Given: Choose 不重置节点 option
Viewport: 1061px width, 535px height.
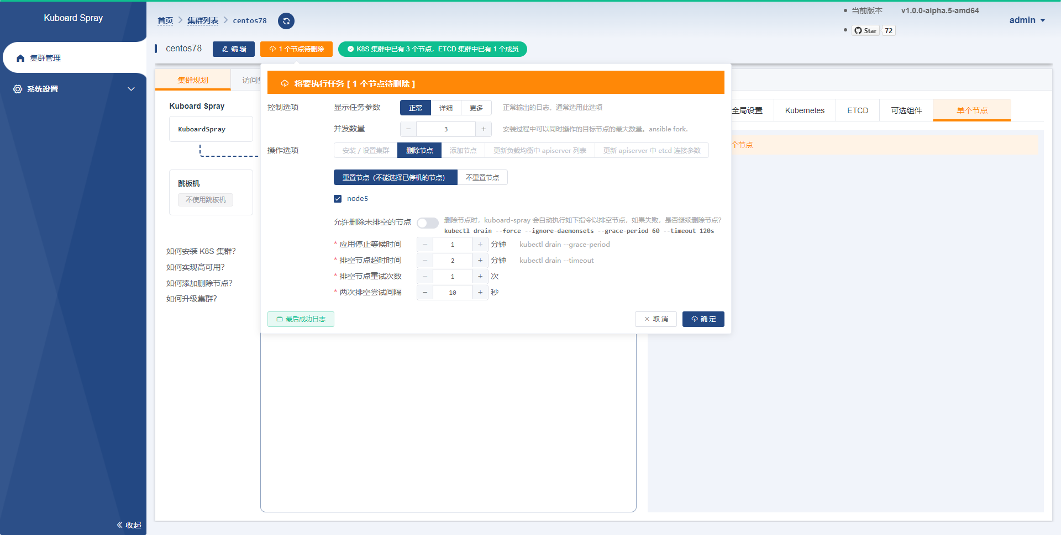Looking at the screenshot, I should coord(482,177).
